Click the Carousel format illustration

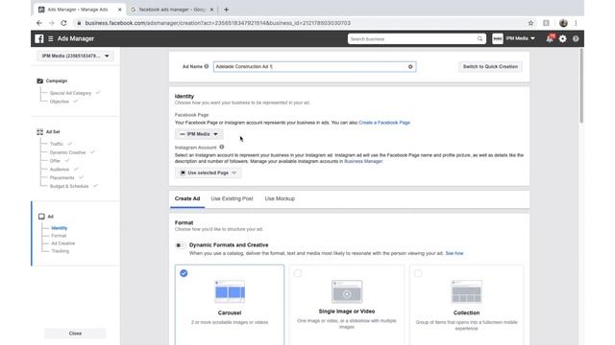point(230,291)
